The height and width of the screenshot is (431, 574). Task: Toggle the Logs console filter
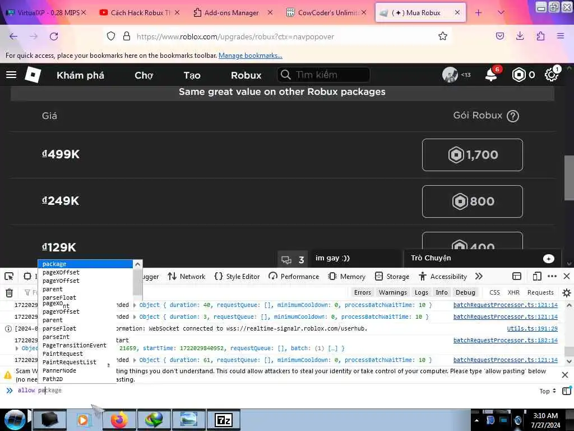click(x=422, y=292)
